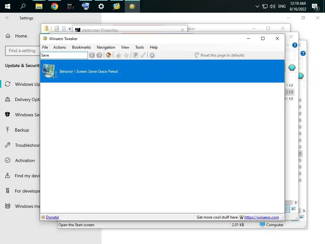Open the Navigation menu
Viewport: 325px width, 244px height.
click(106, 47)
